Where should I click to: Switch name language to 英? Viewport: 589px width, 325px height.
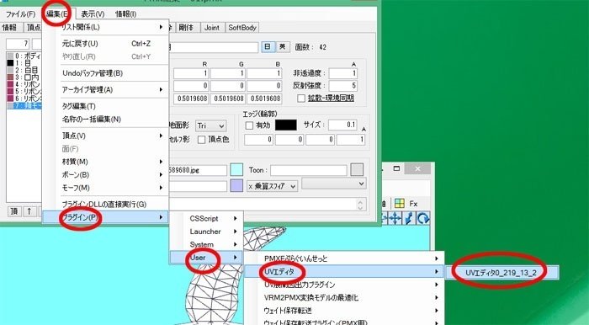pyautogui.click(x=282, y=47)
